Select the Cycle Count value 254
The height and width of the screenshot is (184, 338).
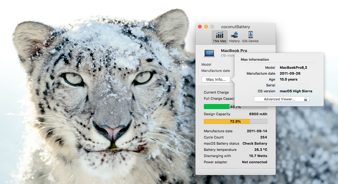click(x=263, y=137)
